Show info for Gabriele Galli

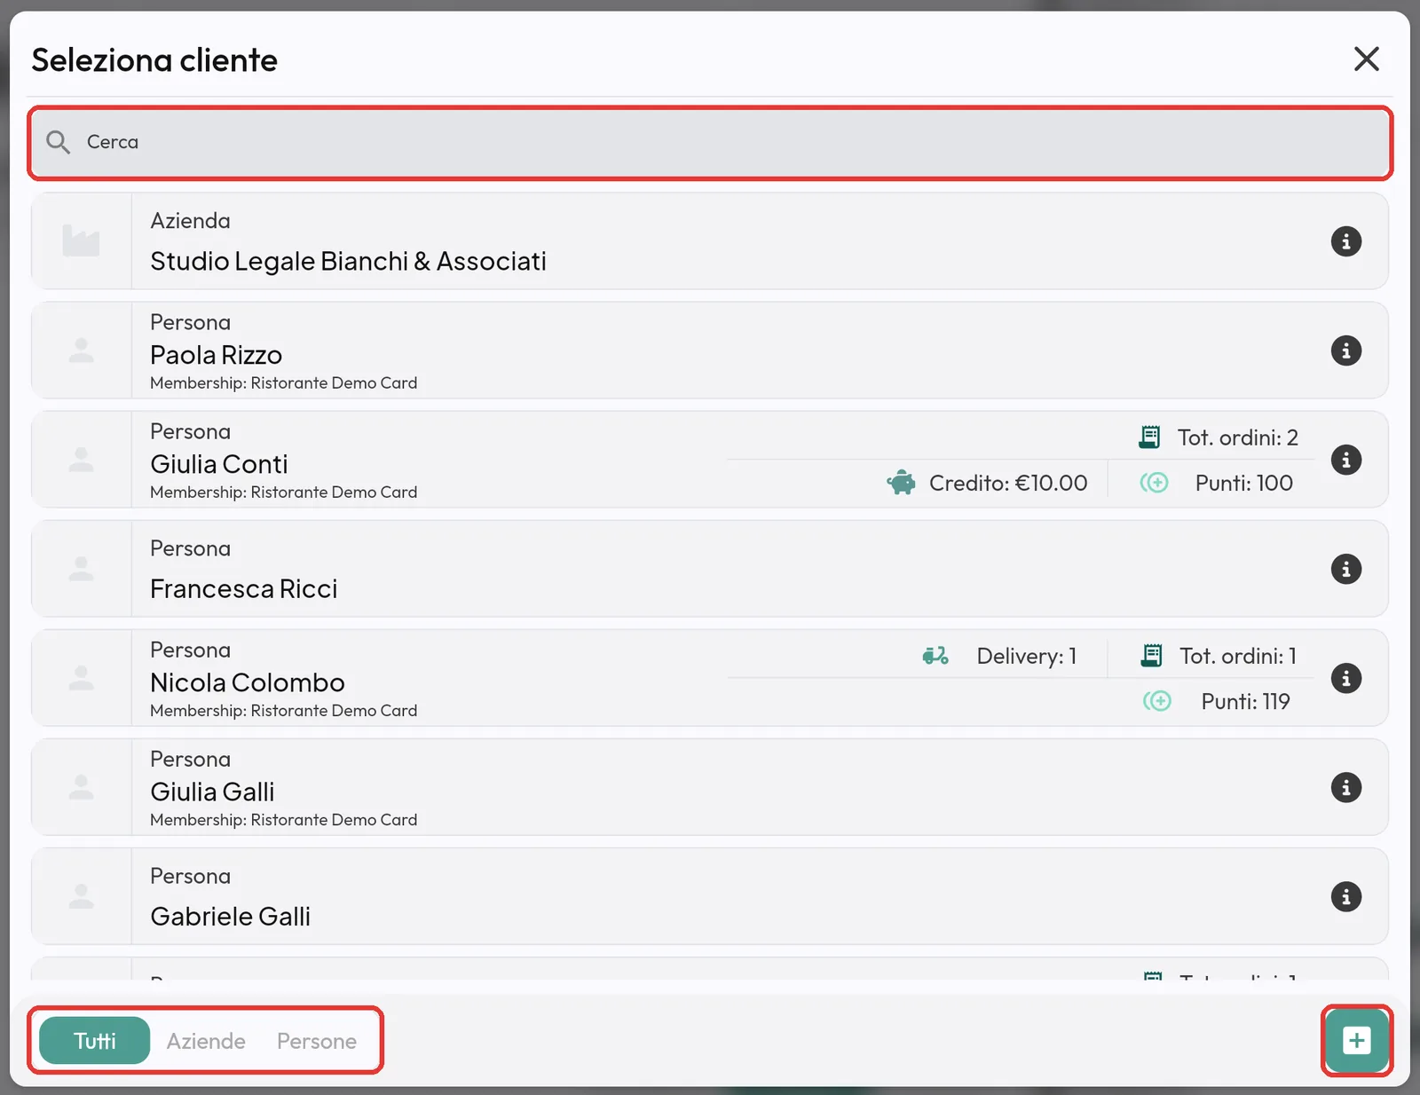click(x=1345, y=896)
